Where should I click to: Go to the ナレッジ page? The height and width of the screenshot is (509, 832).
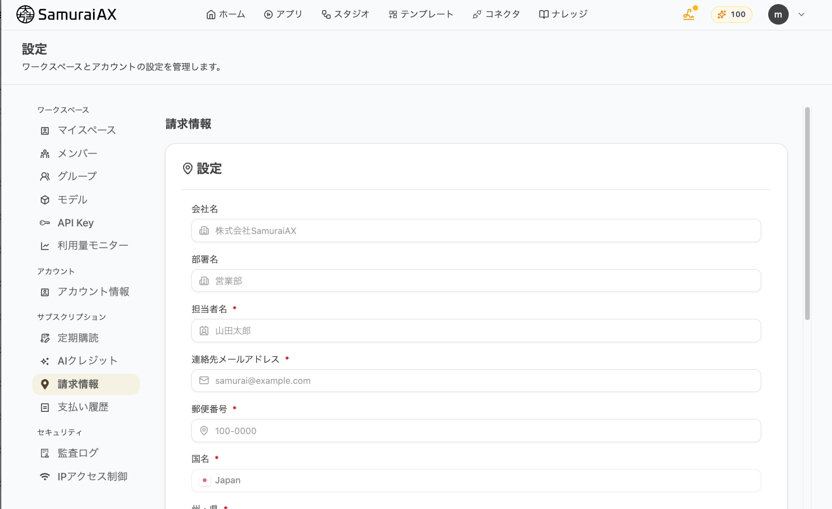pos(563,14)
